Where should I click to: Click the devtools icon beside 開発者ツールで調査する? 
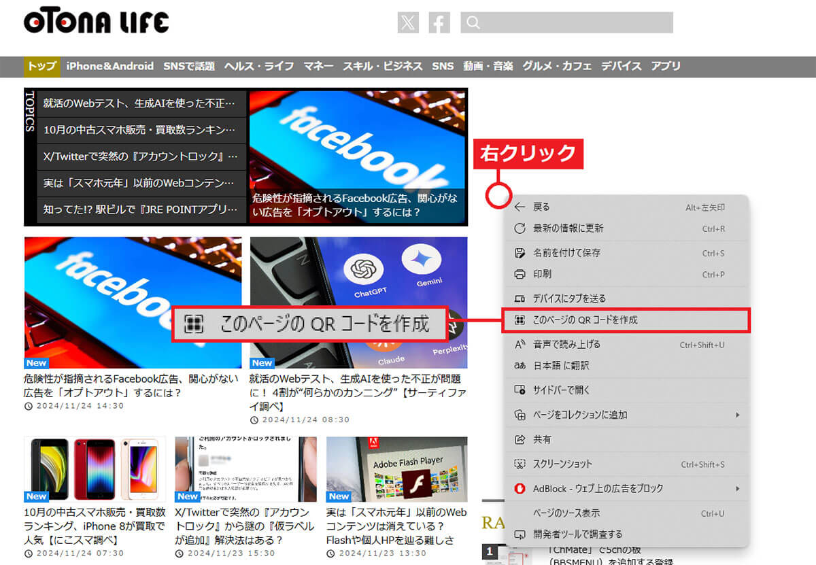click(x=520, y=534)
